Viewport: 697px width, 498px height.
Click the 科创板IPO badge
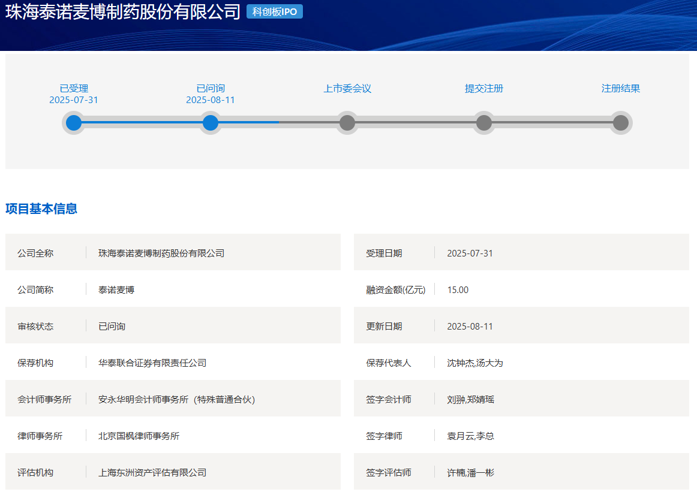coord(275,12)
